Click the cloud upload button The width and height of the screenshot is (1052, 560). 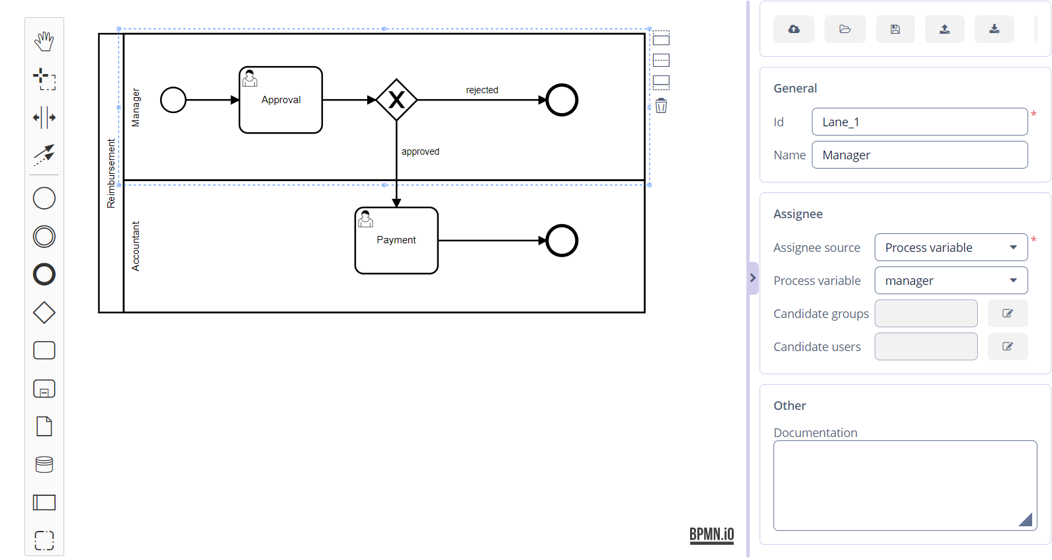point(794,29)
